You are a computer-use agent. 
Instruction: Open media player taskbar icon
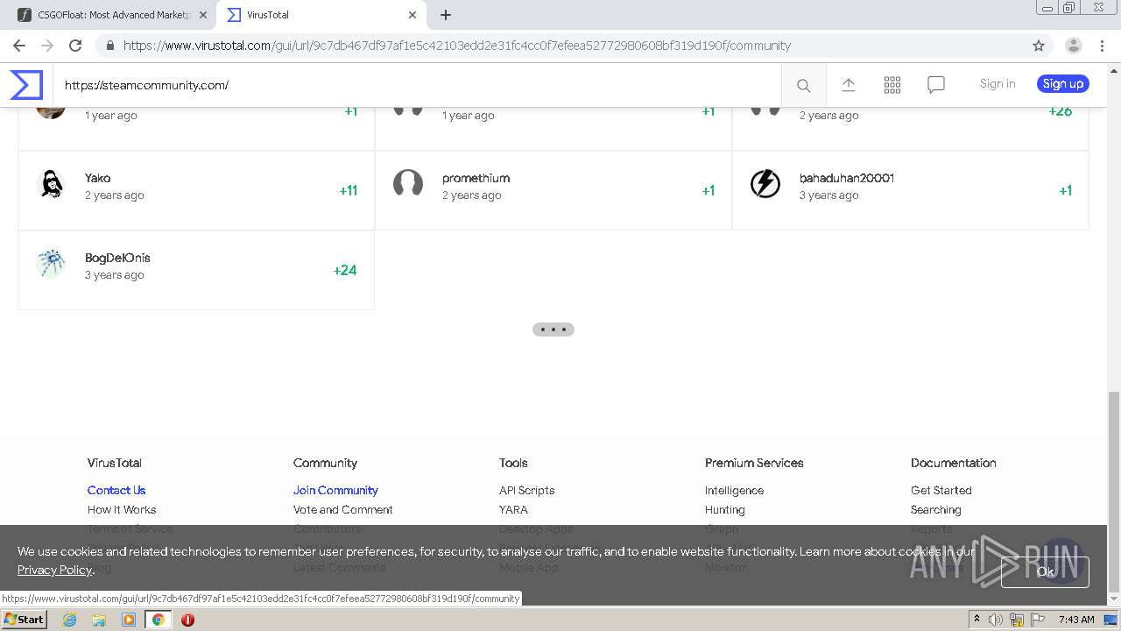[x=129, y=620]
